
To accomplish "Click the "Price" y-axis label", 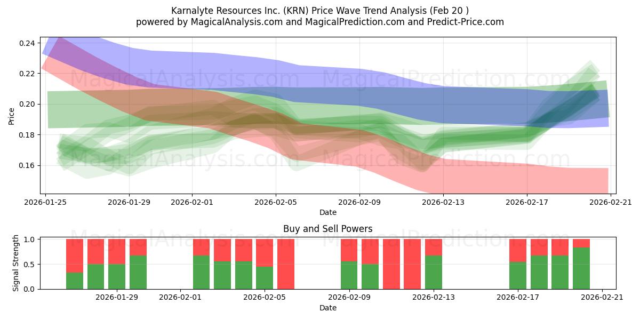I will point(12,116).
